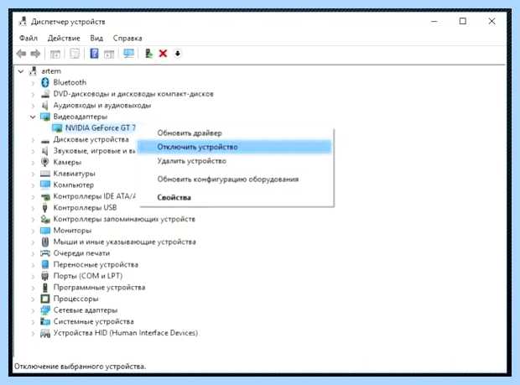Screen dimensions: 520x385
Task: Open Свойства from context menu
Action: [174, 198]
